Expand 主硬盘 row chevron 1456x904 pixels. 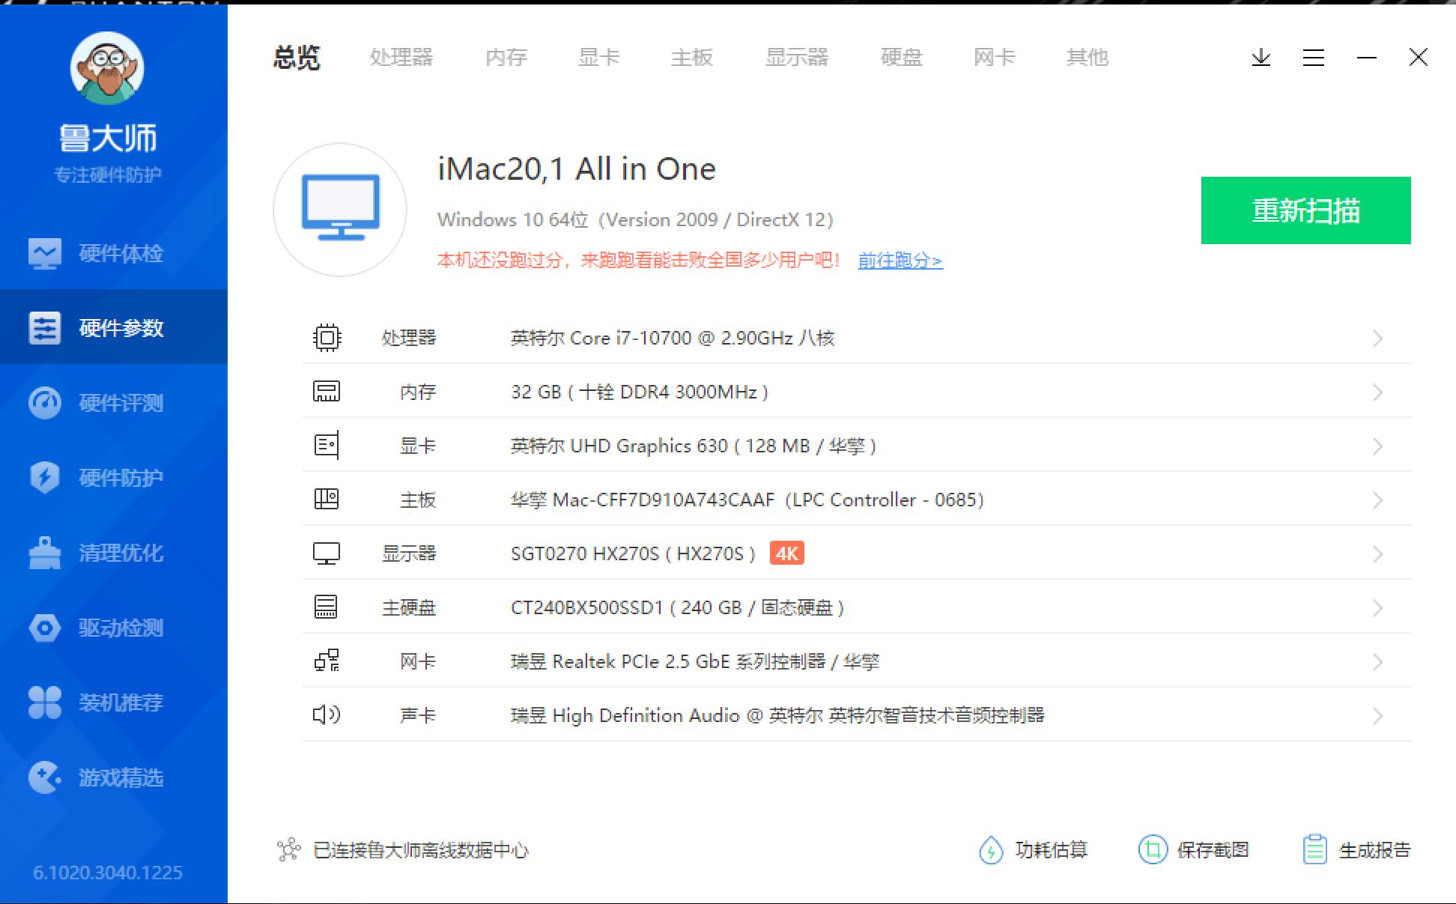click(x=1377, y=608)
